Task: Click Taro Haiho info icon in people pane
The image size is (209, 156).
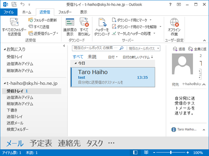Action: (x=173, y=129)
